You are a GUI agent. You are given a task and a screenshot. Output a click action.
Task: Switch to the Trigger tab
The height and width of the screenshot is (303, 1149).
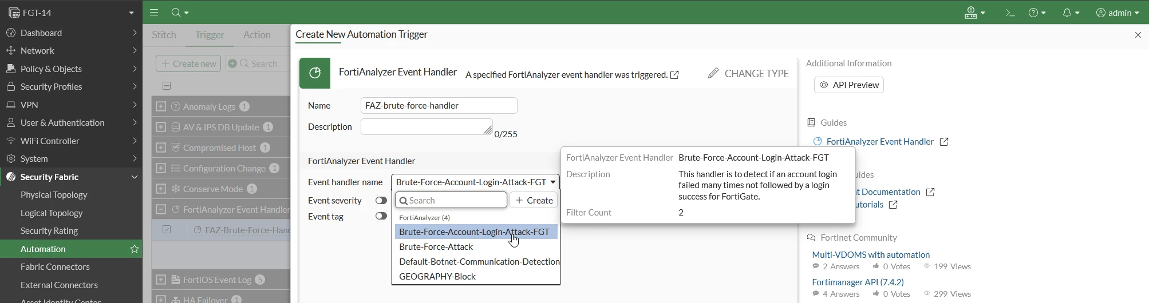coord(210,35)
